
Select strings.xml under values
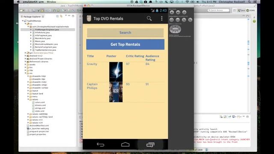click(40, 108)
